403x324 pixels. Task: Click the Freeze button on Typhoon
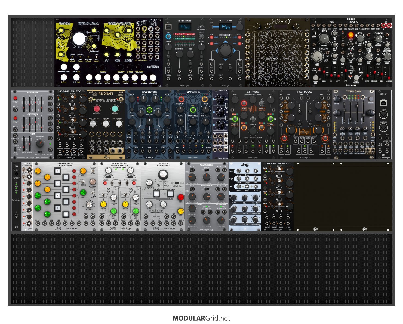click(371, 99)
